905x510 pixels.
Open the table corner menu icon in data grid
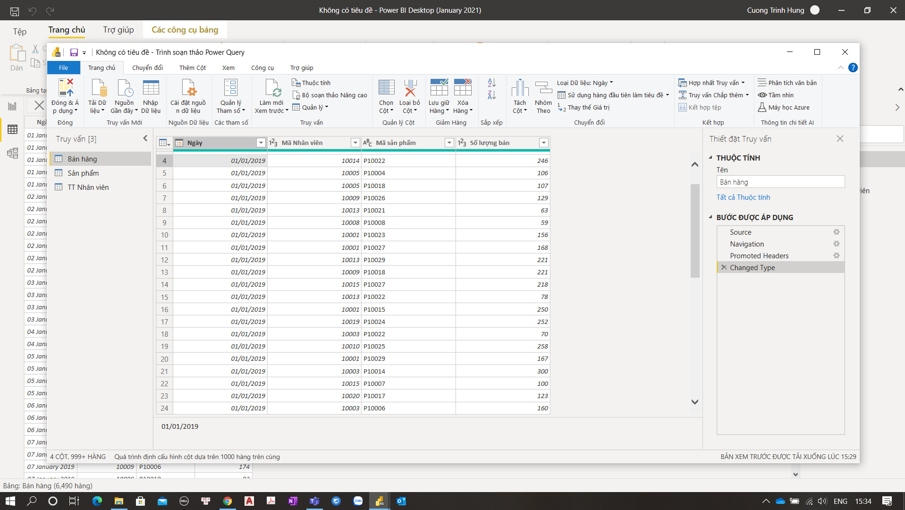[x=164, y=143]
